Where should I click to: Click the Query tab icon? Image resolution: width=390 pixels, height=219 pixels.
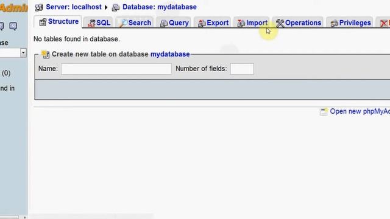[x=164, y=23]
